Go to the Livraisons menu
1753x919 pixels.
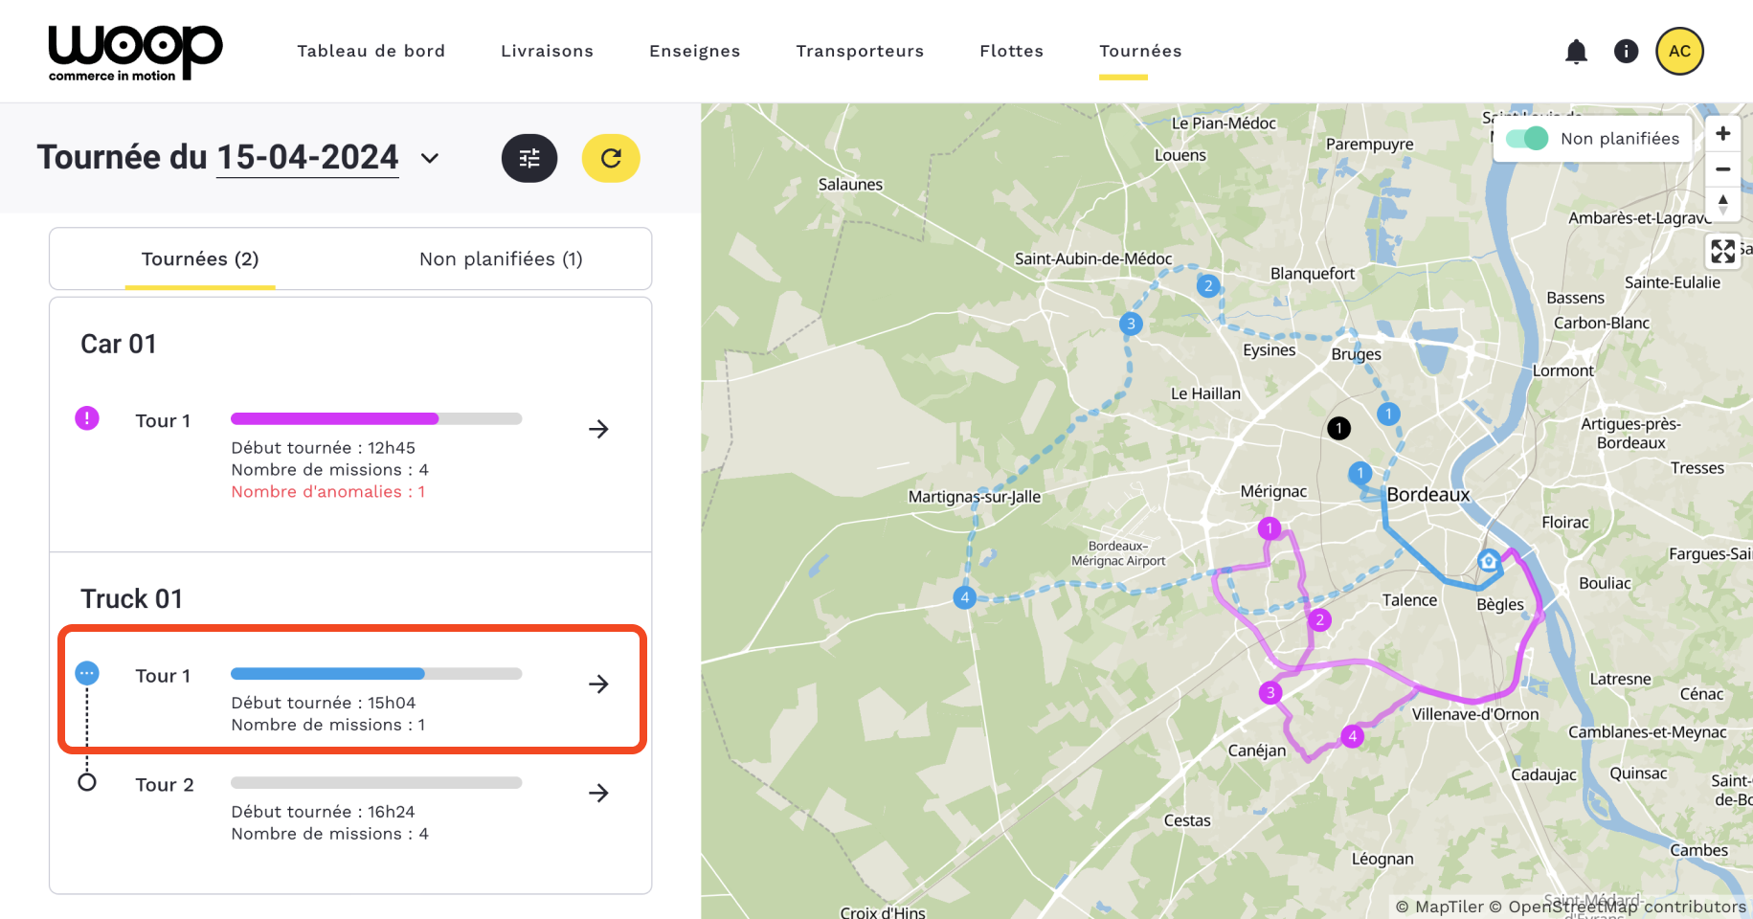(x=547, y=52)
